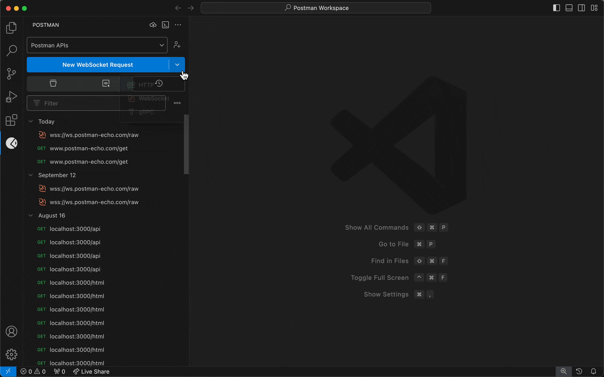
Task: Switch to the Collections tab icon
Action: (x=53, y=84)
